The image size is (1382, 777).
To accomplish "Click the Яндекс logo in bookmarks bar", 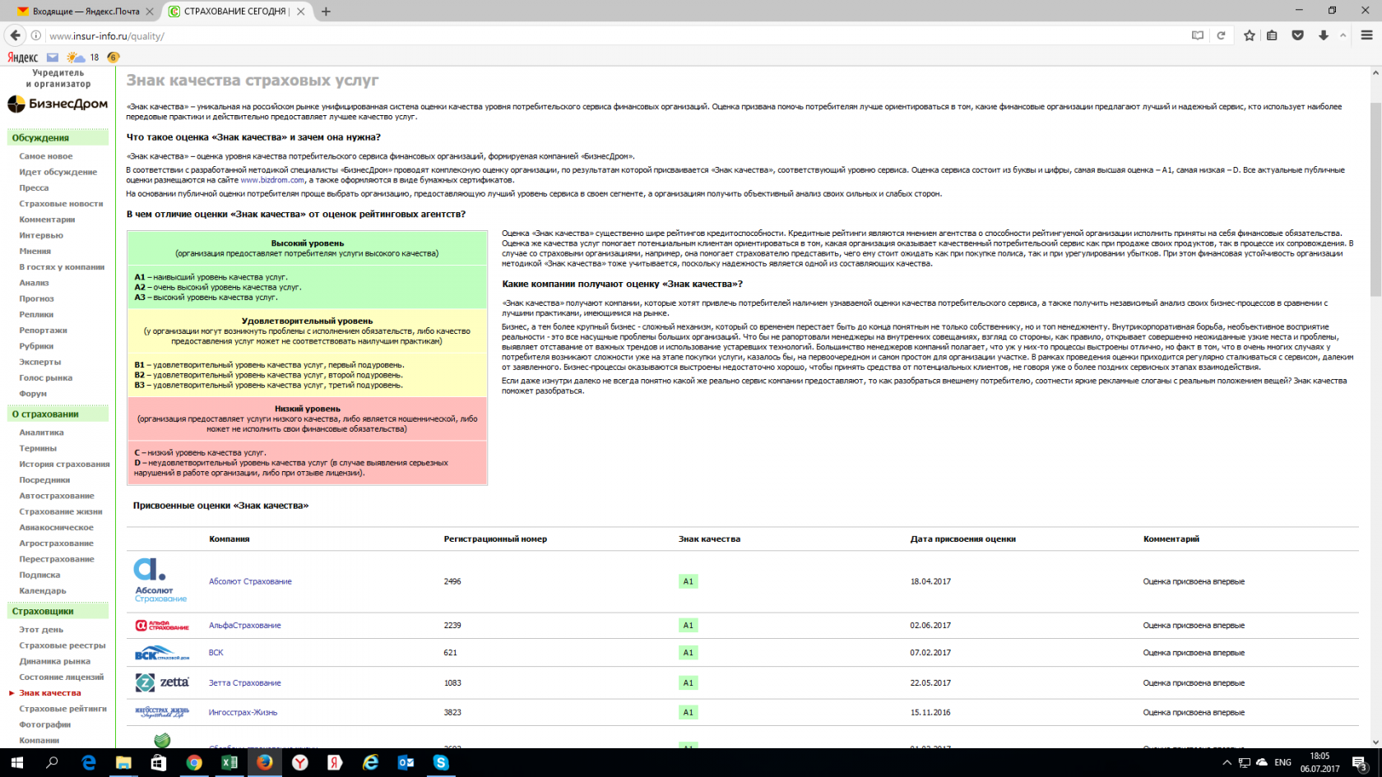I will point(23,58).
